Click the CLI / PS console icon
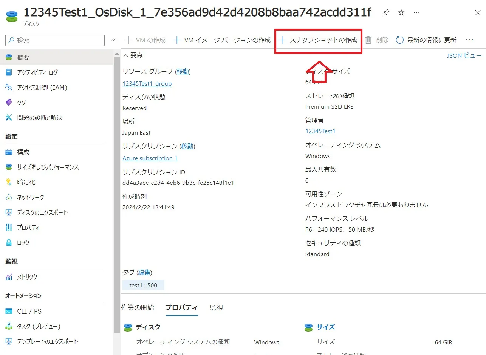The image size is (486, 355). tap(9, 311)
